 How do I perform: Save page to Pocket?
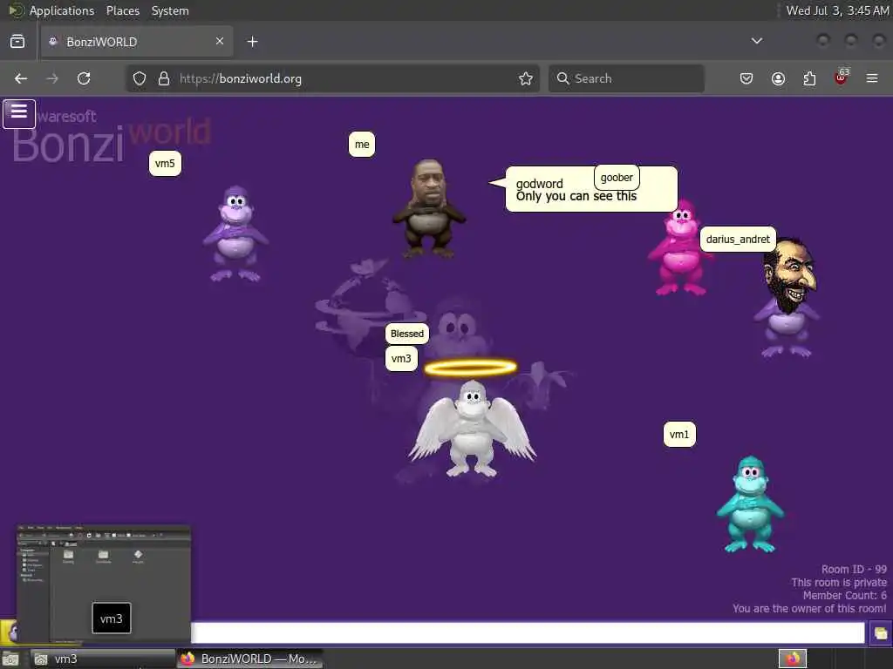(x=746, y=78)
